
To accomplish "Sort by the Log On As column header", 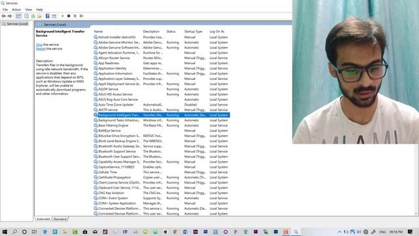I will click(x=217, y=31).
